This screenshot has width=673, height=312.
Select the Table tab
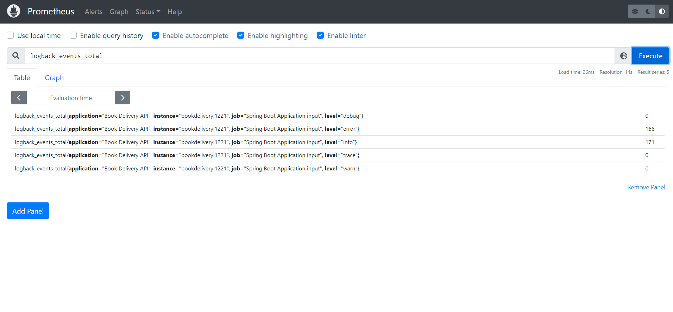click(22, 78)
